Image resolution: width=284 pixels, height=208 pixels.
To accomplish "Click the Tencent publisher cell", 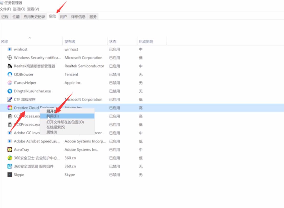I will point(71,74).
